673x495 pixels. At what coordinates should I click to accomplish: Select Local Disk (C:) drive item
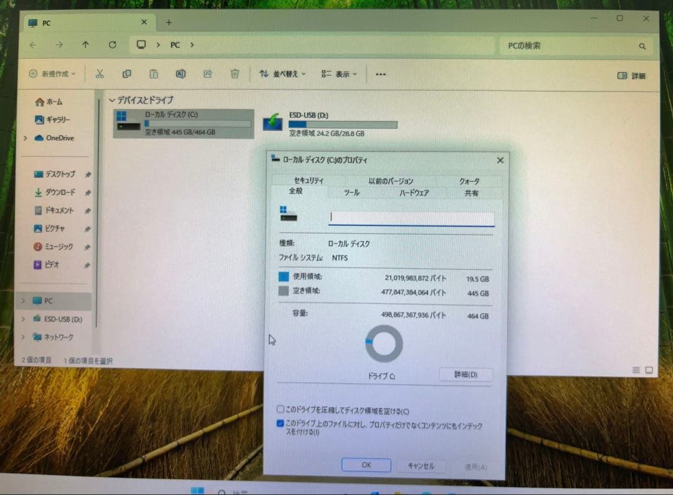(x=184, y=123)
